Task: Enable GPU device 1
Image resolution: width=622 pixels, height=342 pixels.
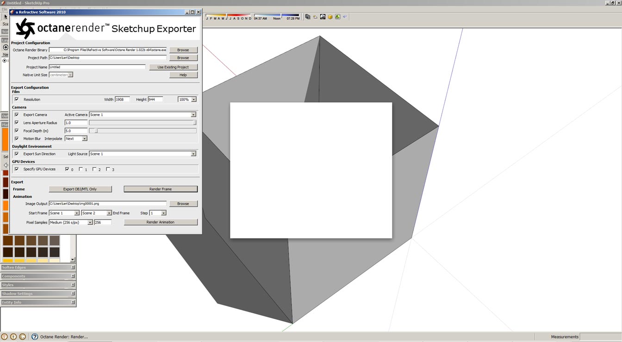Action: pos(81,169)
